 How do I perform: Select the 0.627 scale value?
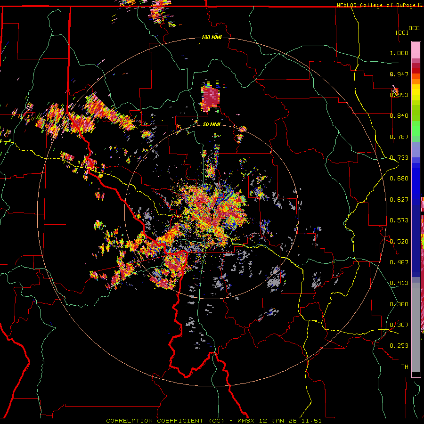pos(399,200)
